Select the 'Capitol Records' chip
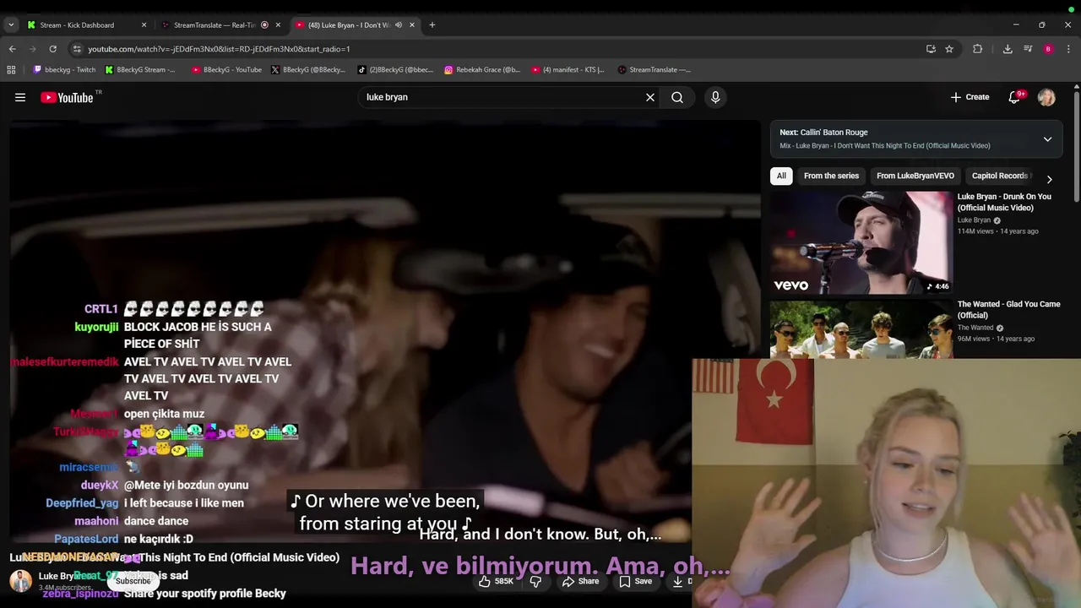 click(x=1001, y=176)
